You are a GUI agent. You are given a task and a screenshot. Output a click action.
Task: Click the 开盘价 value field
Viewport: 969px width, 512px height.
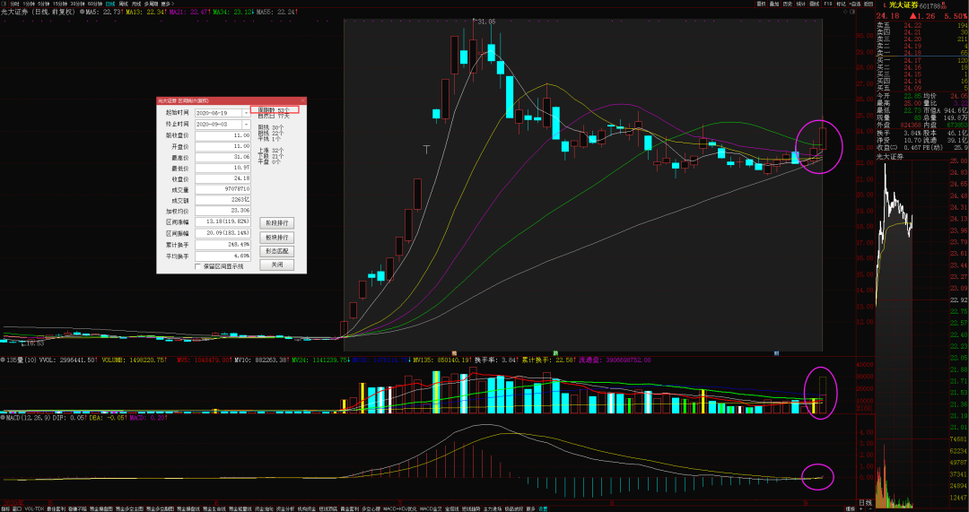223,146
